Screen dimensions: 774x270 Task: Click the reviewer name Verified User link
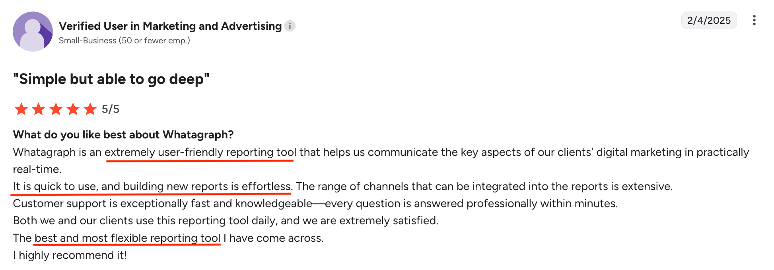point(169,26)
